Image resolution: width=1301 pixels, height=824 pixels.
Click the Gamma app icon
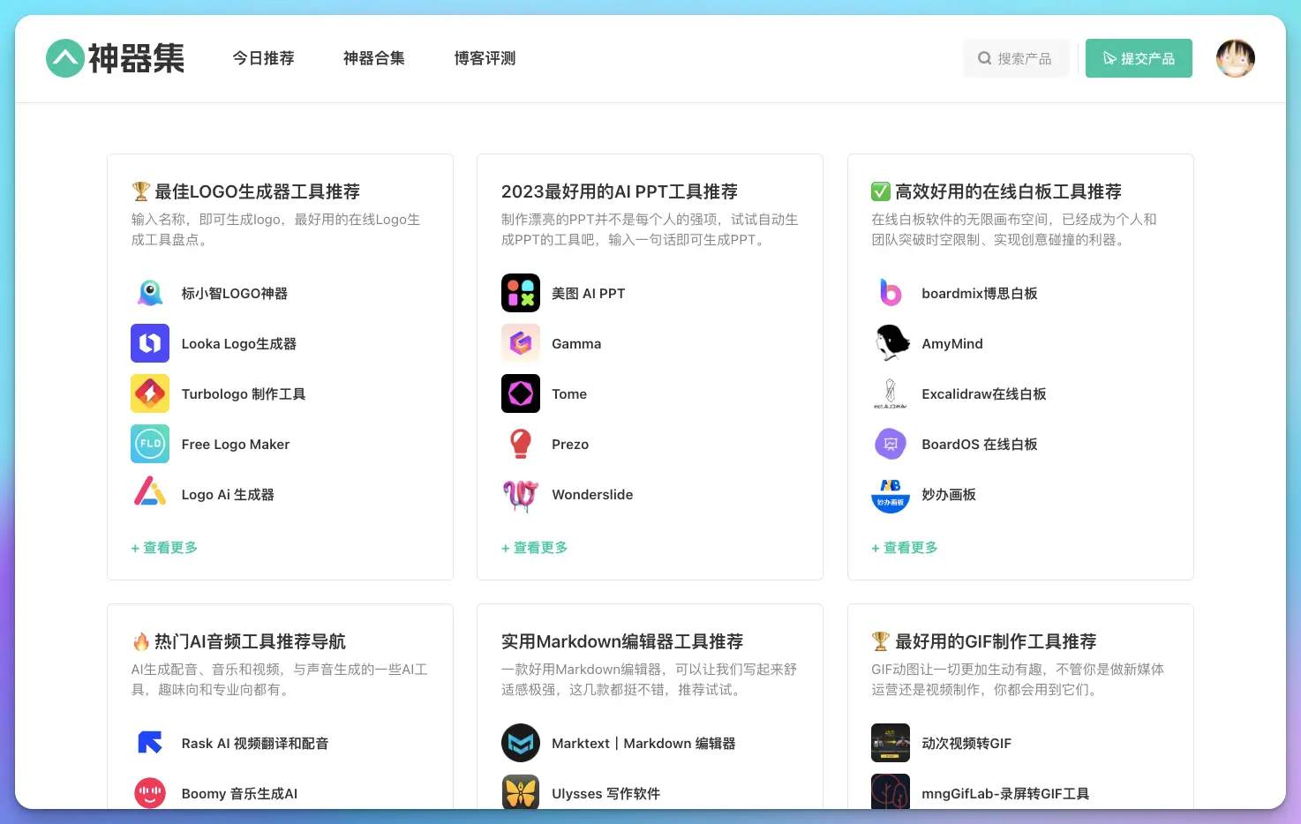pyautogui.click(x=521, y=343)
